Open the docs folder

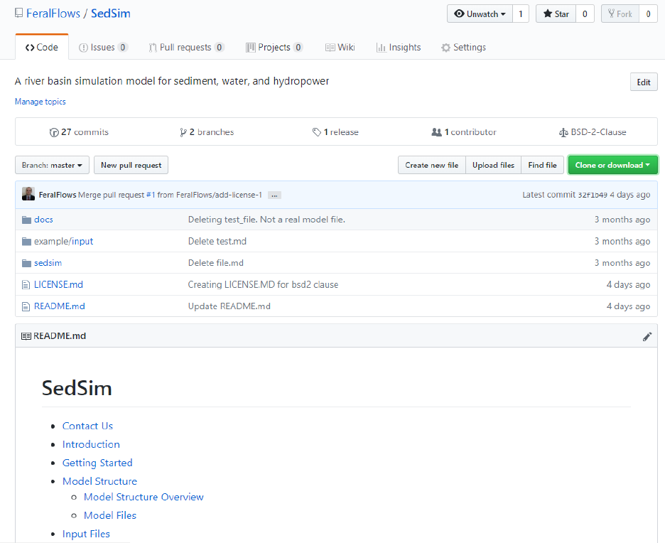tap(43, 220)
